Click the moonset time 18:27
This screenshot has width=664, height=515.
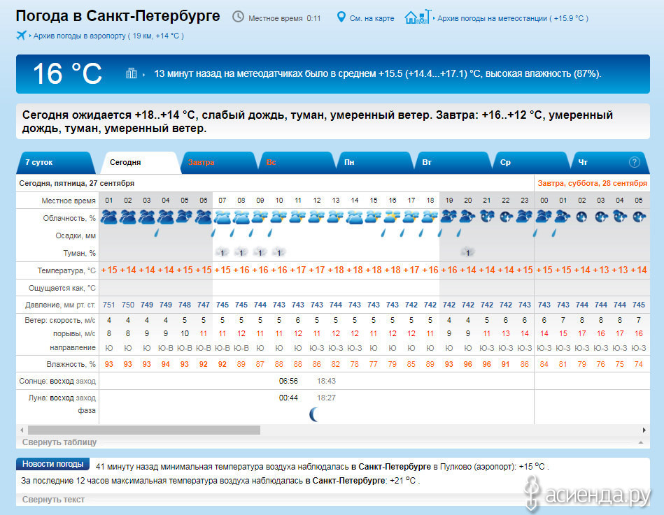(x=327, y=398)
